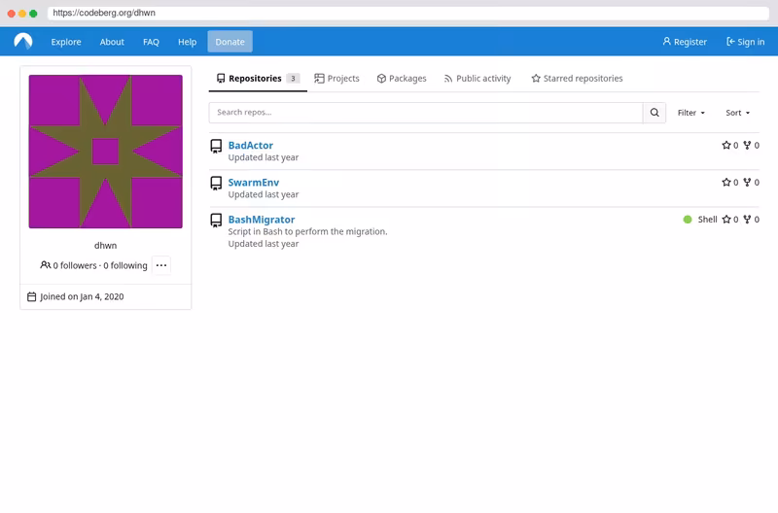Image resolution: width=778 pixels, height=513 pixels.
Task: Click the green Shell language dot
Action: (688, 220)
